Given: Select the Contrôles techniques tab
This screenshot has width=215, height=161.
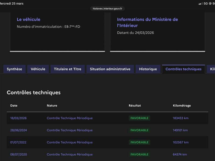Looking at the screenshot, I should pos(184,69).
